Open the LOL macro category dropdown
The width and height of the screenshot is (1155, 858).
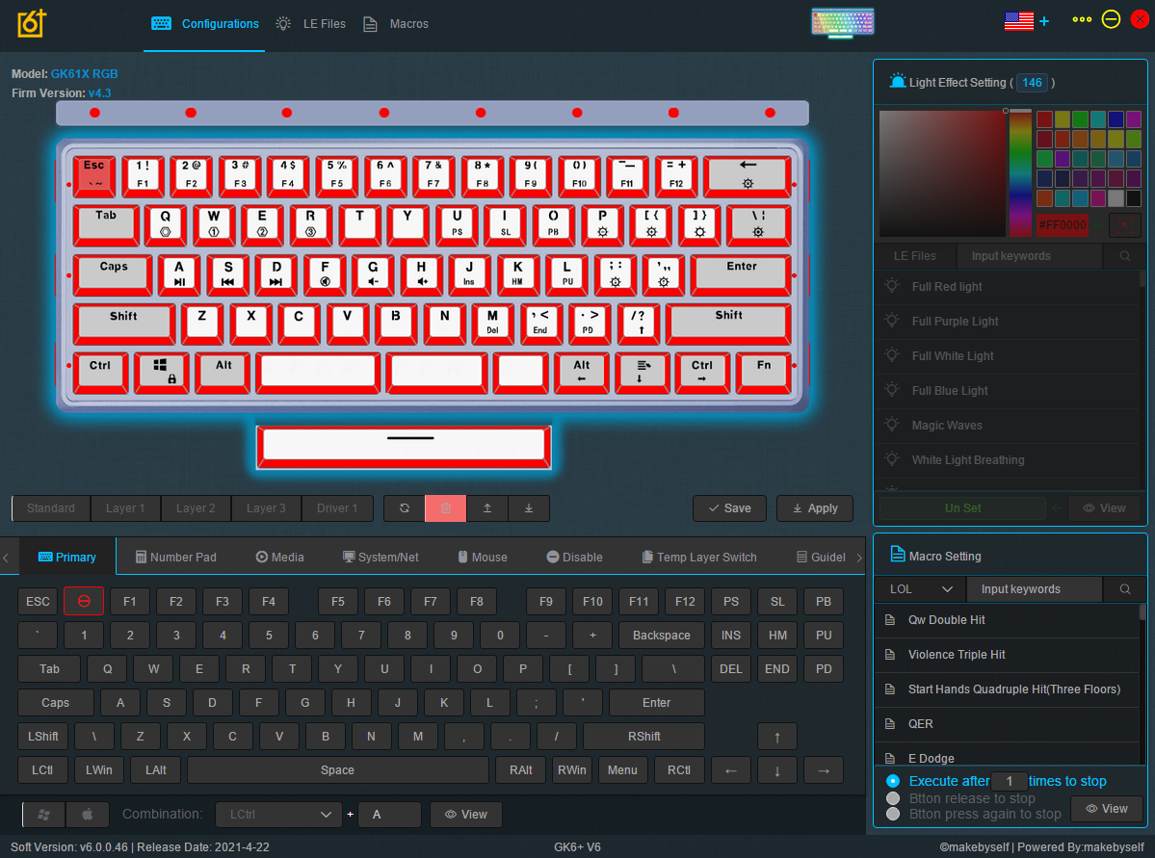920,587
